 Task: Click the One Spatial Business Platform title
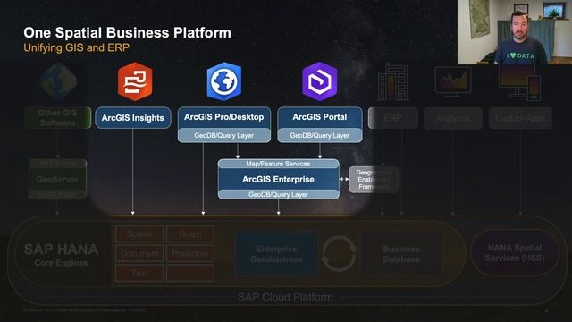coord(127,32)
